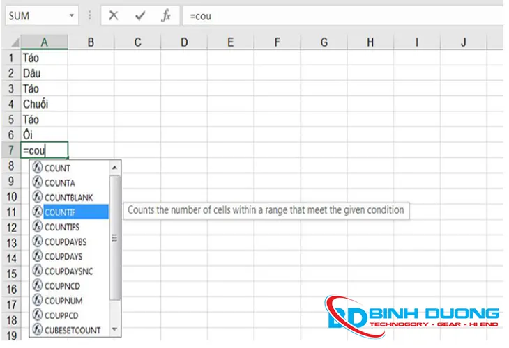Click the fx icon beside COUNTIF
The height and width of the screenshot is (348, 509).
coord(38,212)
